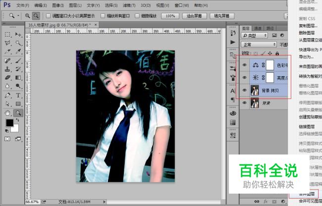The image size is (322, 206).
Task: Open the Paragraph panel icon
Action: (233, 100)
